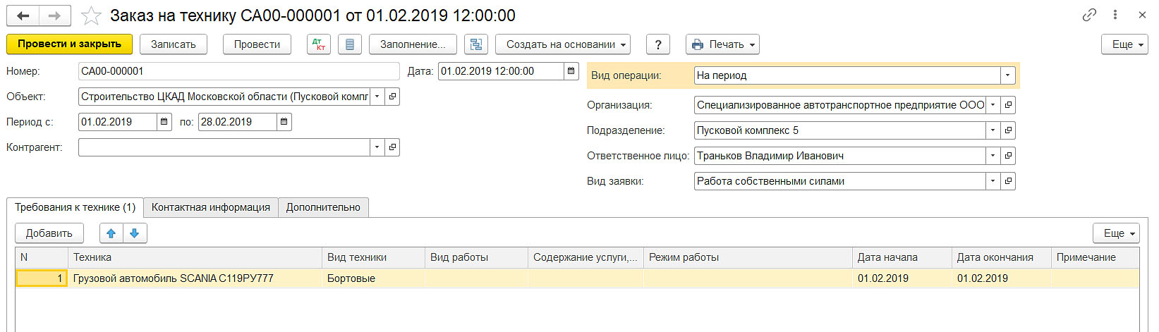
Task: Expand the Печать menu
Action: click(x=722, y=44)
